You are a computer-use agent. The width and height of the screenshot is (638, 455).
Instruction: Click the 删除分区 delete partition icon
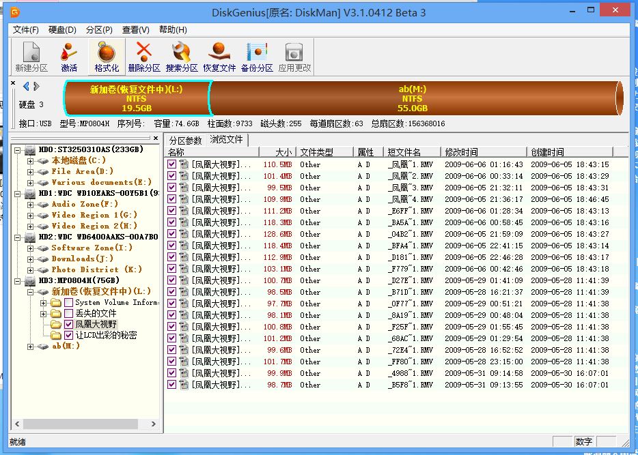coord(144,57)
